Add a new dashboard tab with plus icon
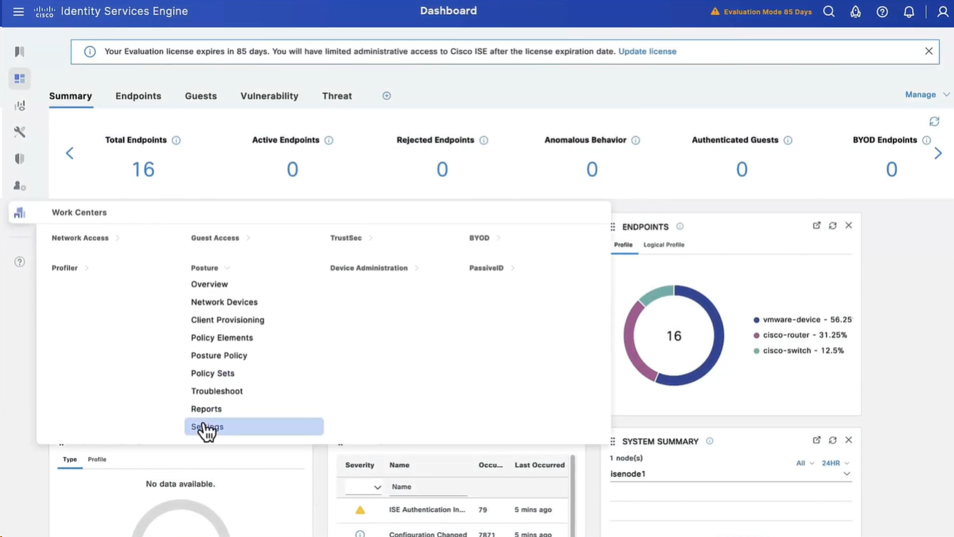The image size is (954, 537). [x=386, y=96]
